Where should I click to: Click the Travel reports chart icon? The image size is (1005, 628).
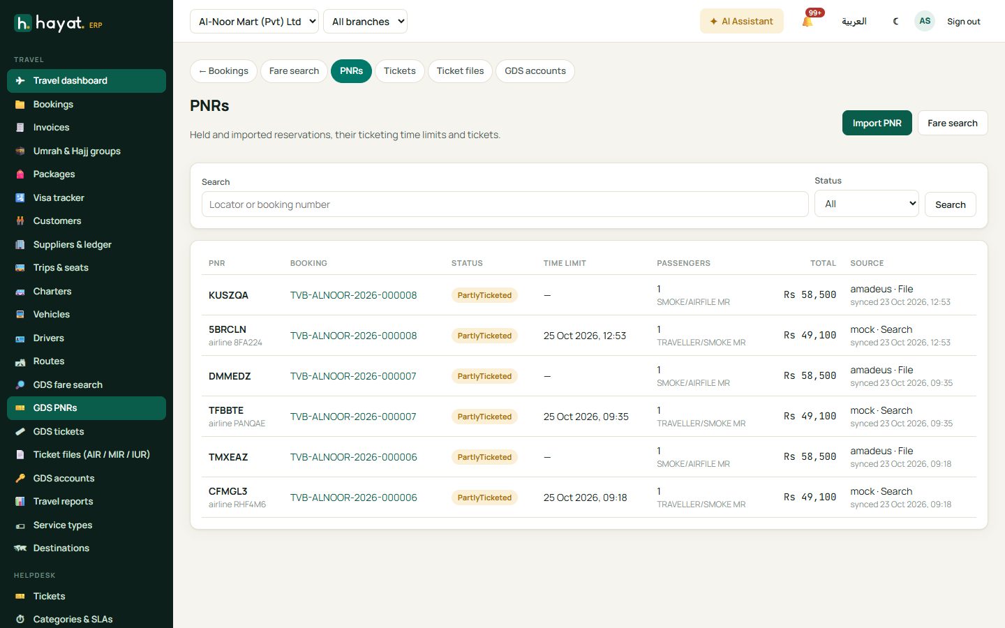[20, 502]
